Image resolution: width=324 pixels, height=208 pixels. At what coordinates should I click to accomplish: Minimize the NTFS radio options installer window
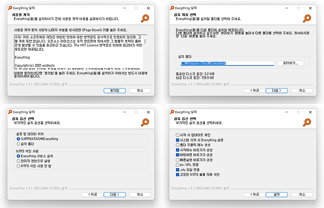click(125, 112)
